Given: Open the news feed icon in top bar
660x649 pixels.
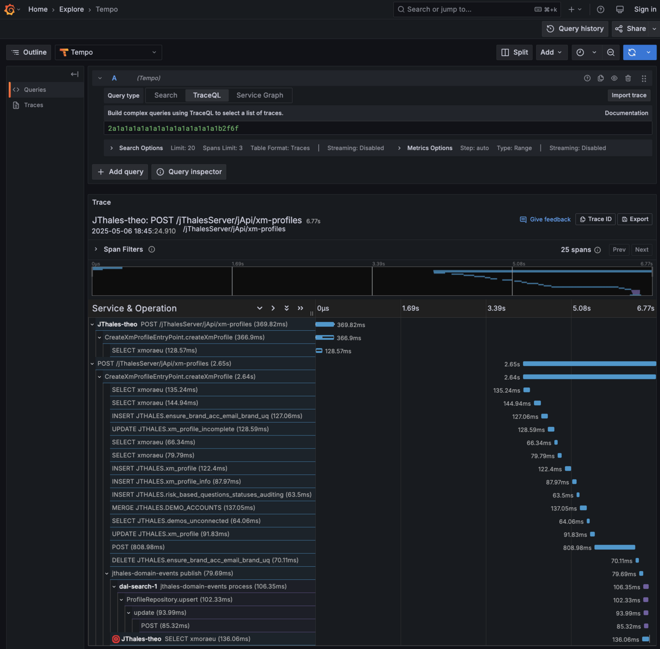Looking at the screenshot, I should point(620,9).
